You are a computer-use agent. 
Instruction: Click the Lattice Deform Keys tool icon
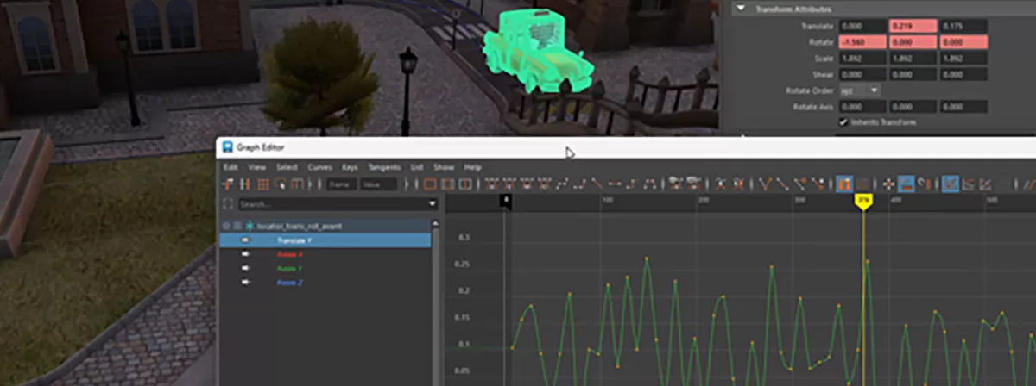coord(263,184)
